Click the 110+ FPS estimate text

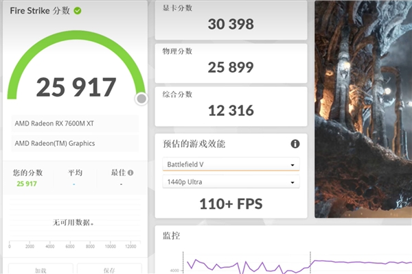[231, 203]
